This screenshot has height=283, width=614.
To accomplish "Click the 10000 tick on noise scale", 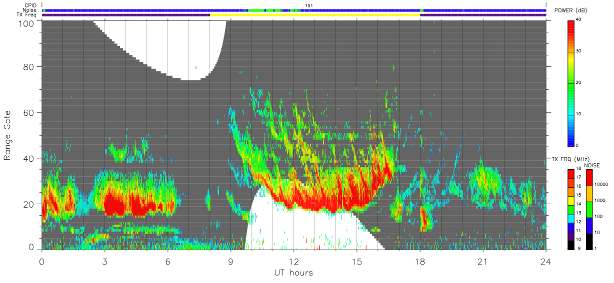I will click(x=601, y=184).
